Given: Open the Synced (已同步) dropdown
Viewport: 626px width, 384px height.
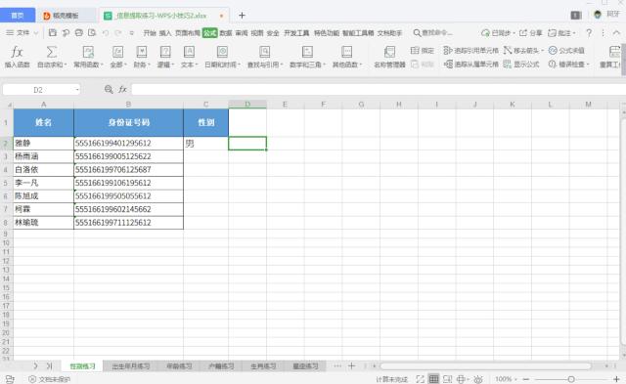Looking at the screenshot, I should pyautogui.click(x=498, y=33).
